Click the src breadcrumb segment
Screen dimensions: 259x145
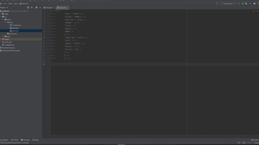[x=5, y=4]
